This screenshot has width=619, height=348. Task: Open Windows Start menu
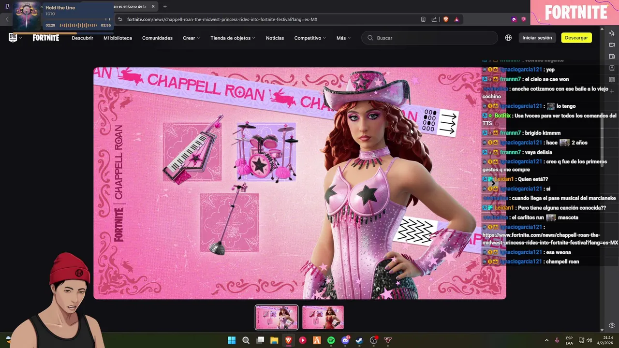(232, 340)
